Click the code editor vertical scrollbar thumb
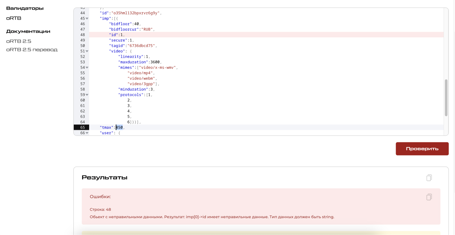 pos(446,98)
